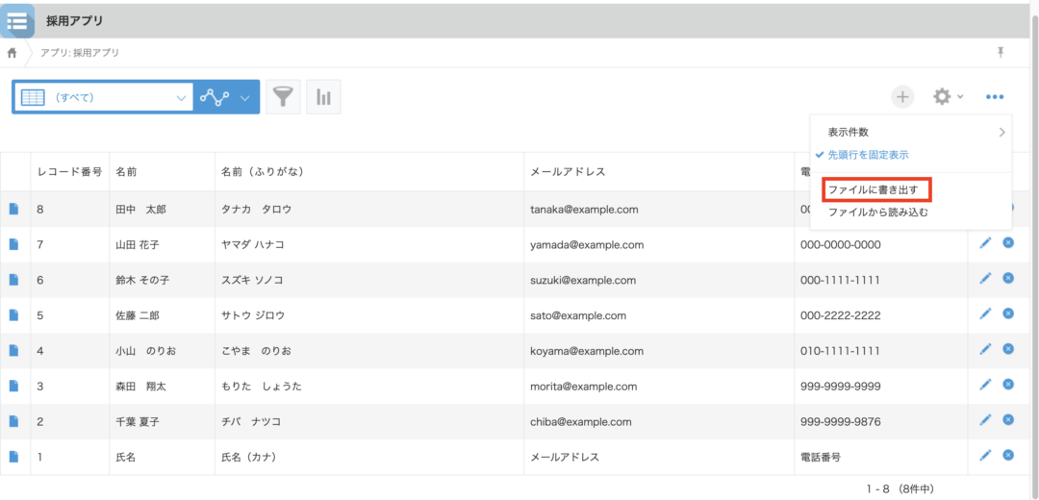Open the filter funnel icon
The height and width of the screenshot is (500, 1039).
click(283, 97)
